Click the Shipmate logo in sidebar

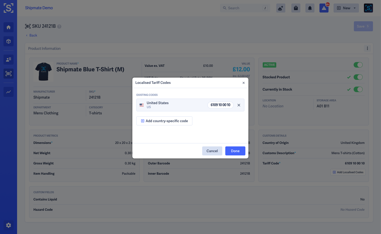tap(9, 8)
